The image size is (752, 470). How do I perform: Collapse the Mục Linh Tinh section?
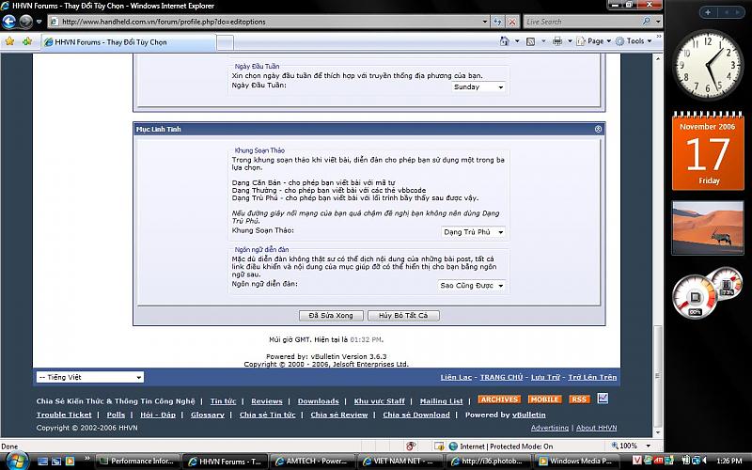point(598,129)
